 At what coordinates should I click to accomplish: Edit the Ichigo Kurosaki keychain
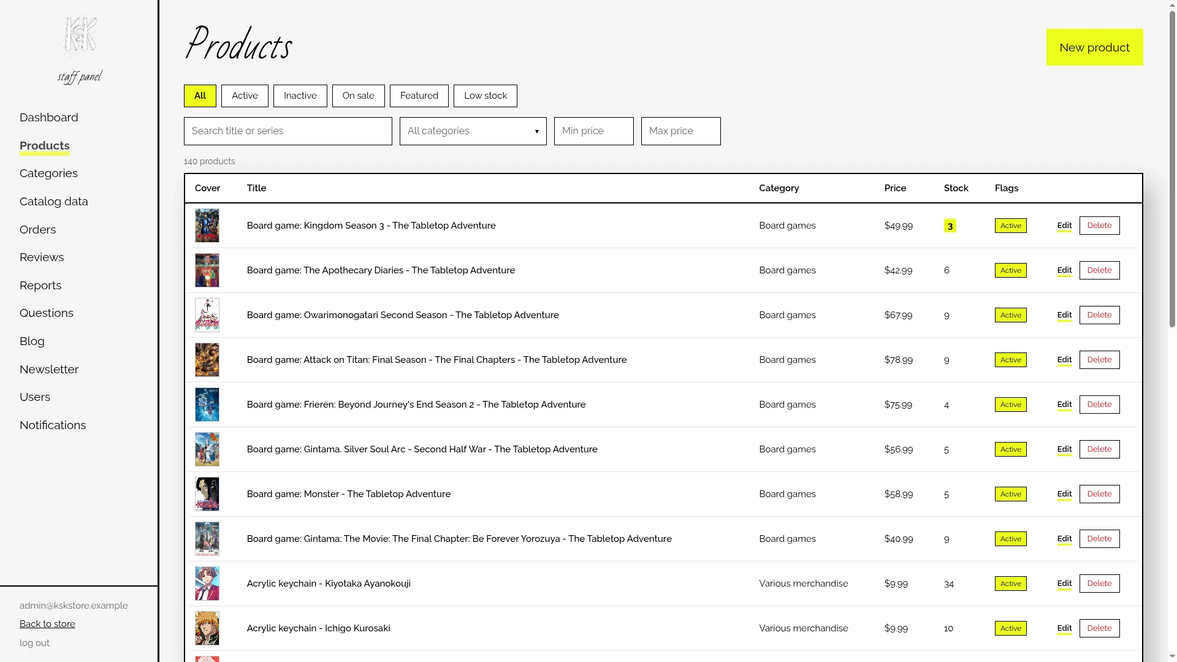(x=1064, y=628)
